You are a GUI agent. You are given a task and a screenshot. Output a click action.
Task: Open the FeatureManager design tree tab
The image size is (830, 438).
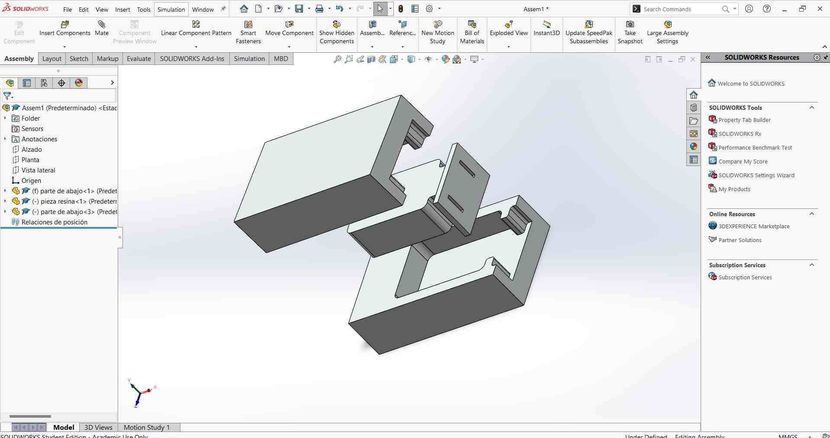tap(10, 83)
